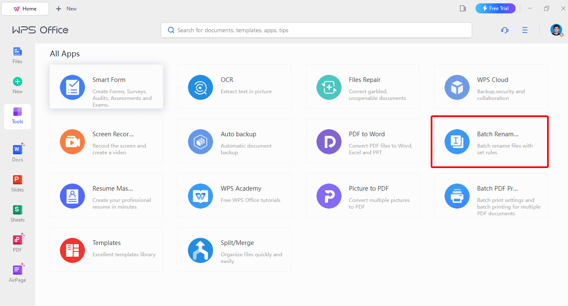This screenshot has width=568, height=306.
Task: Create a new document via the New tab
Action: [x=66, y=8]
